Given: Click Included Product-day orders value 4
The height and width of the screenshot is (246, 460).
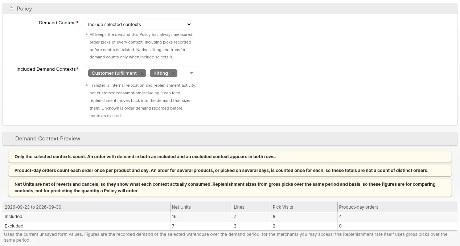Looking at the screenshot, I should point(340,216).
